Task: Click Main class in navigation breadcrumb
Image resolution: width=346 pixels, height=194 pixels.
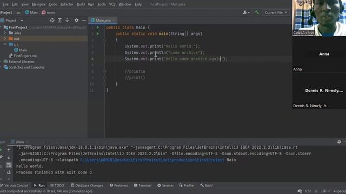Action: point(31,12)
